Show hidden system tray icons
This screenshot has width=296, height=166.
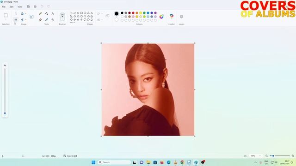255,162
